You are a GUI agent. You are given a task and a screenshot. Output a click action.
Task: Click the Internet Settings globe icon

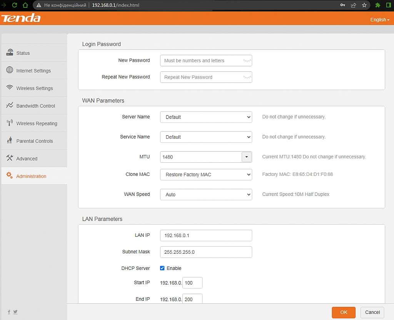tap(10, 70)
